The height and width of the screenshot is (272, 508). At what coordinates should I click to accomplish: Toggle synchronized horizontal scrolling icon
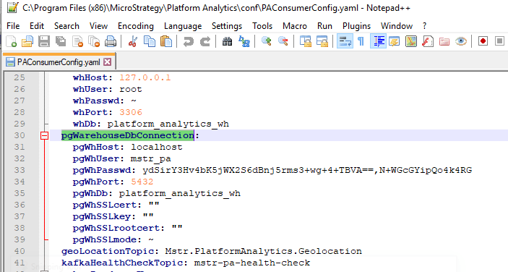click(322, 41)
